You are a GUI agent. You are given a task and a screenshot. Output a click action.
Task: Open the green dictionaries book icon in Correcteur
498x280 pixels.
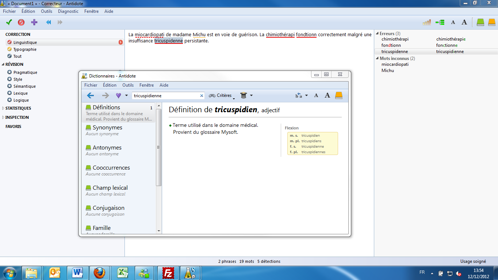pyautogui.click(x=480, y=22)
